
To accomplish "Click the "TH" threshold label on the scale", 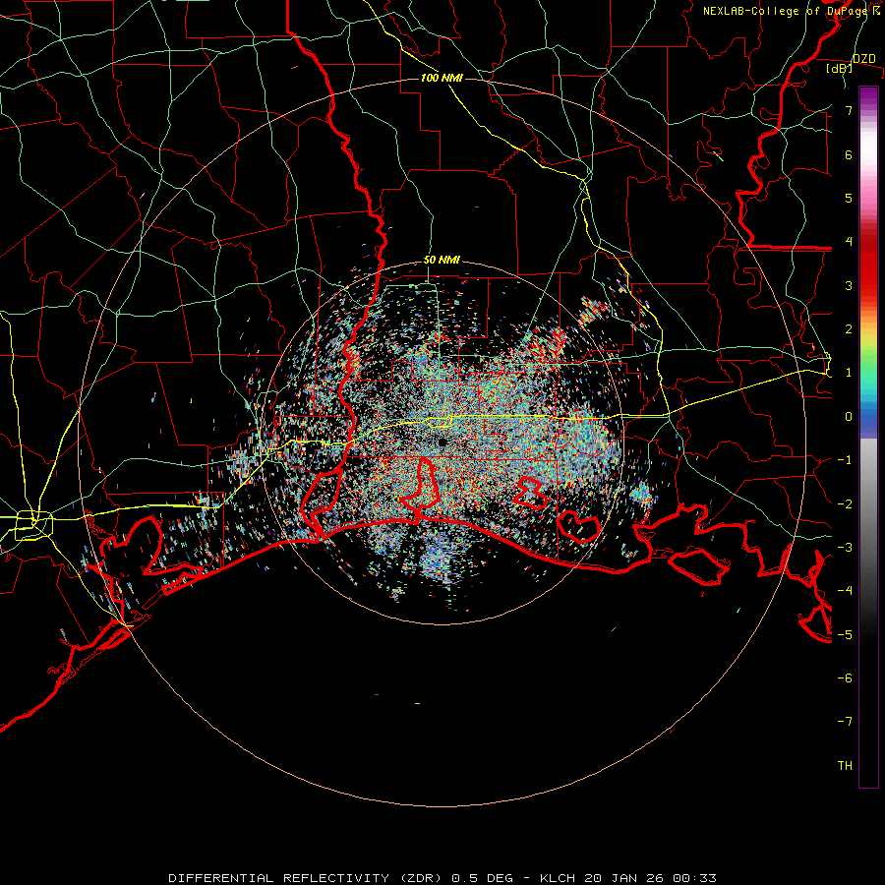I will pos(845,766).
